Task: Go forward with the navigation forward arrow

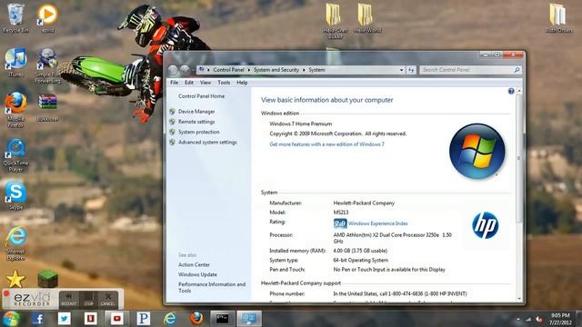Action: (185, 70)
